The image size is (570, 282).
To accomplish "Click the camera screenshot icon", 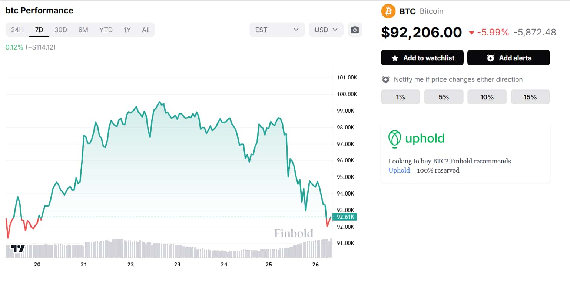I will click(x=355, y=30).
